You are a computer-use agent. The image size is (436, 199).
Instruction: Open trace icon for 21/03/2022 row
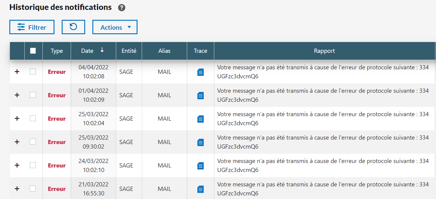tap(200, 189)
